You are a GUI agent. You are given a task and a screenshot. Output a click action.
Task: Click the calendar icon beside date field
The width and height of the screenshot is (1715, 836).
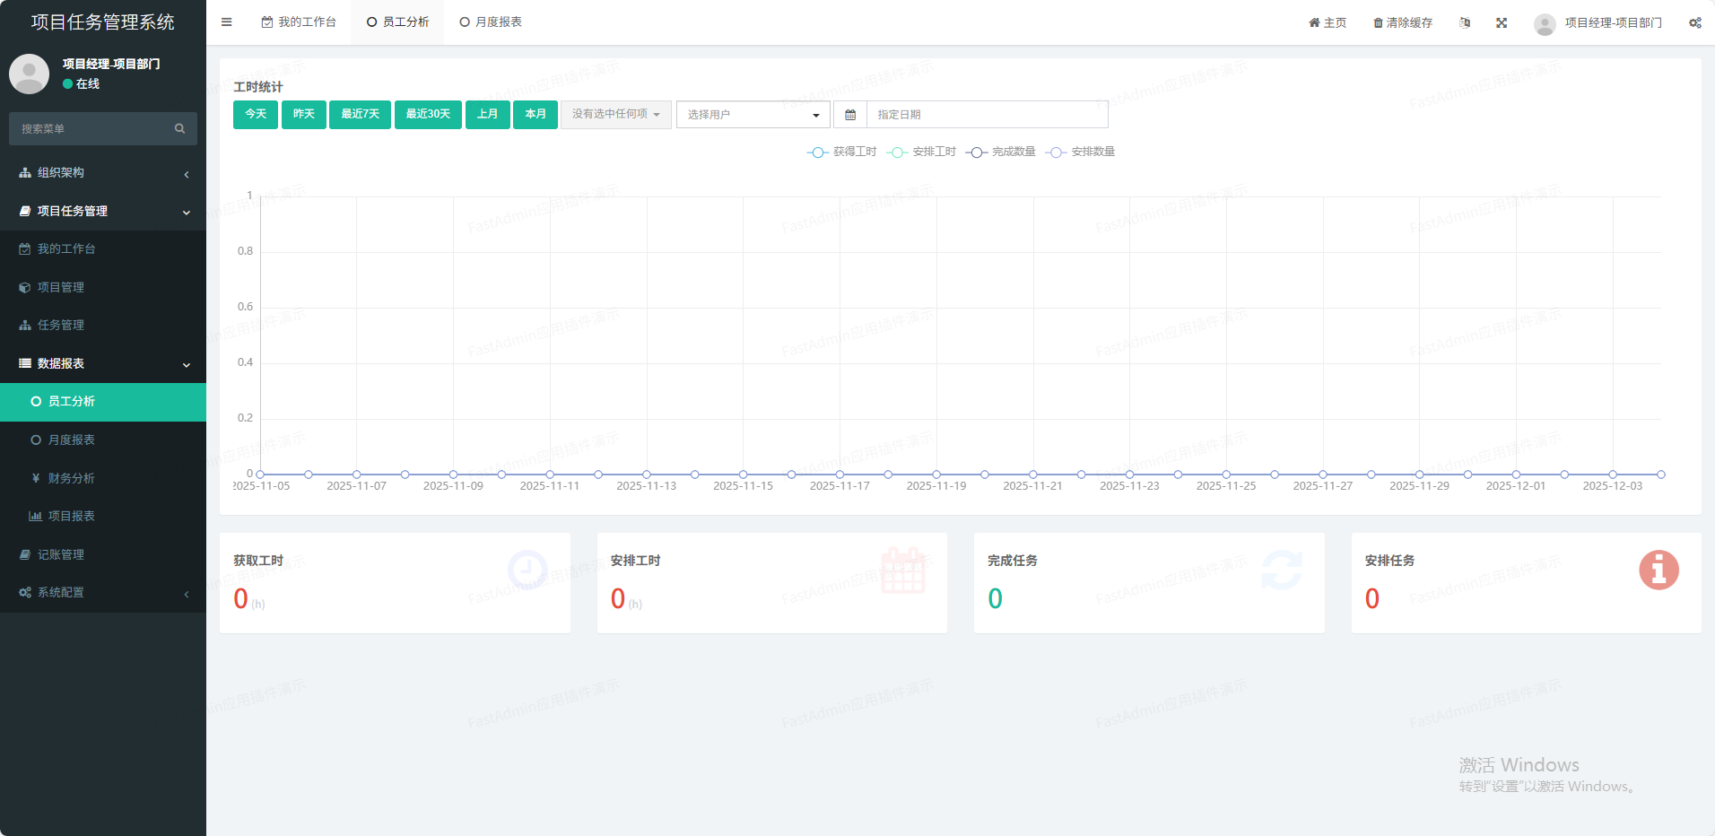click(850, 115)
